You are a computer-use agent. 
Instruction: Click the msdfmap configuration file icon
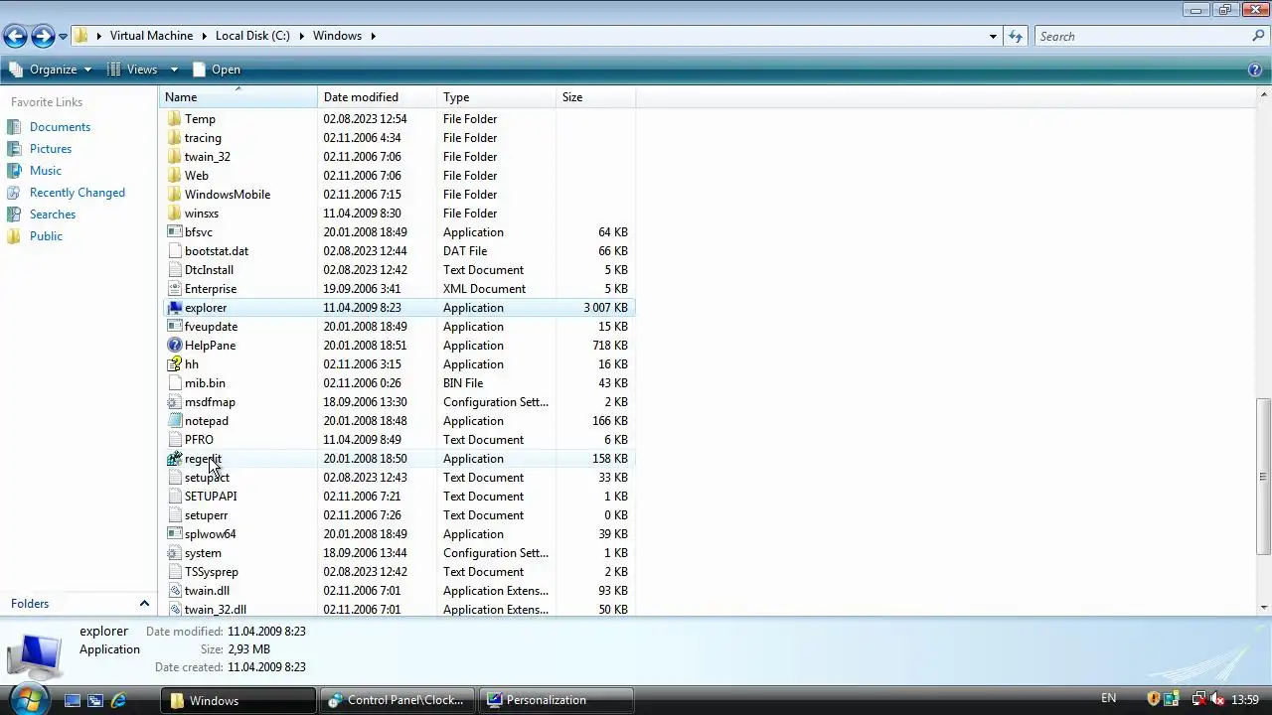coord(175,402)
